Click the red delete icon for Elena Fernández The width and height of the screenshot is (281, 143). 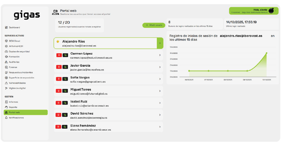(x=58, y=127)
